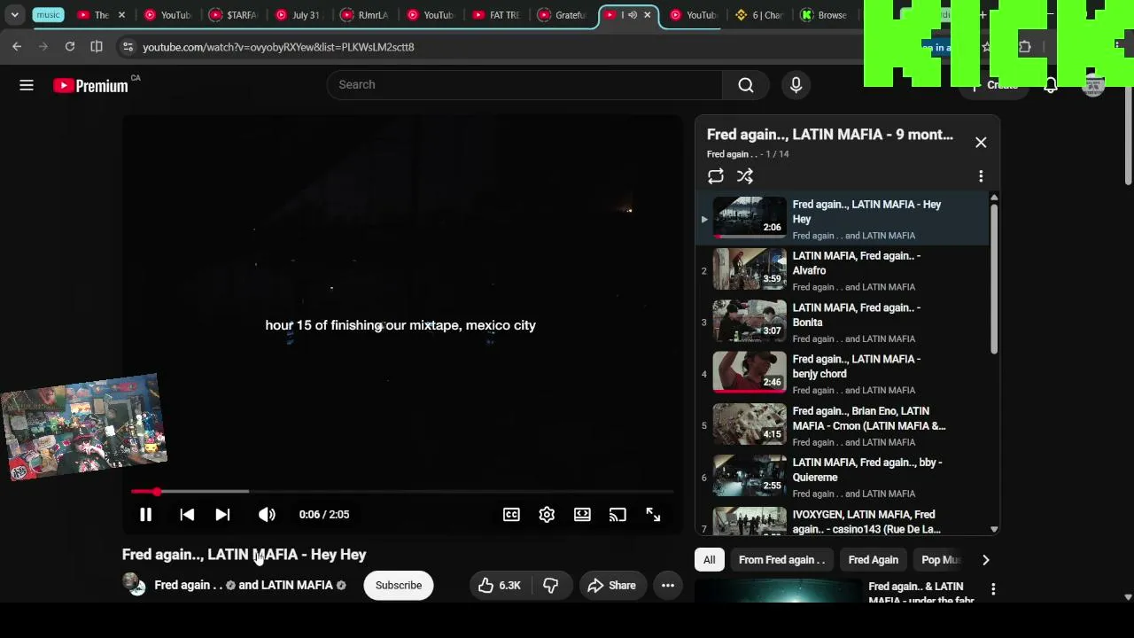Select 'From Fred again . .' filter chip
The height and width of the screenshot is (638, 1134).
[781, 560]
